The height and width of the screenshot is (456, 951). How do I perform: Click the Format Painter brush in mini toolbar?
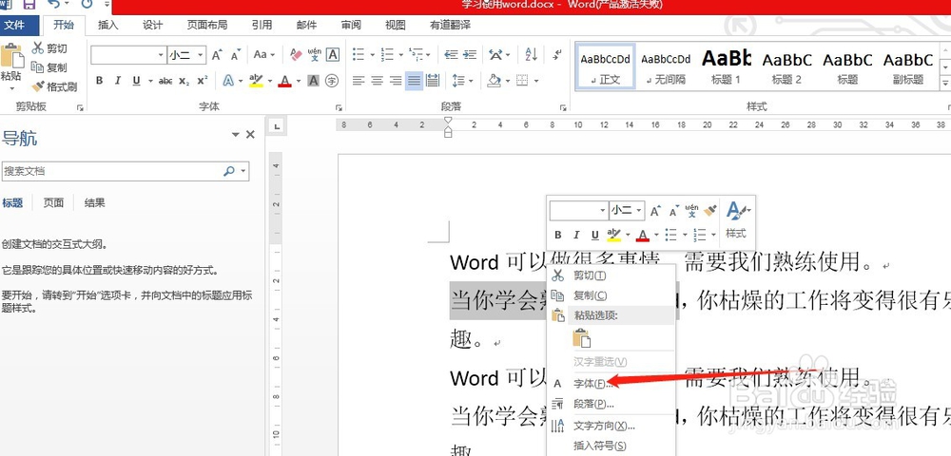click(710, 211)
